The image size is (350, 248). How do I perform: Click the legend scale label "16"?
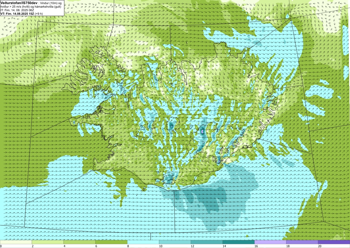pos(256,246)
